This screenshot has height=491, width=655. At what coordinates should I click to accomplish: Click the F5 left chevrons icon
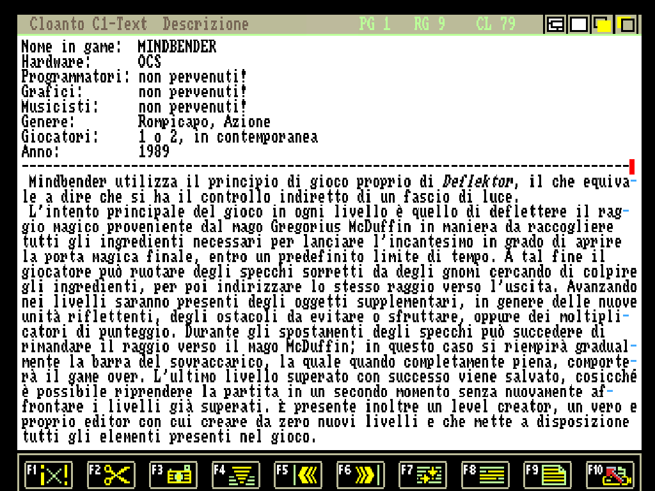[x=298, y=475]
